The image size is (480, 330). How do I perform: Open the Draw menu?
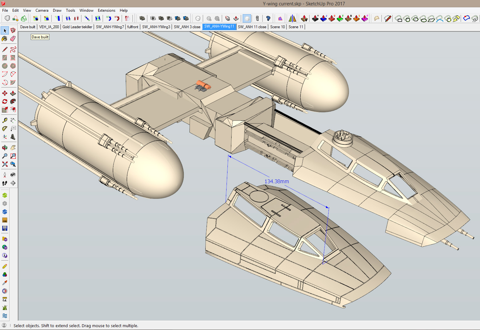57,10
